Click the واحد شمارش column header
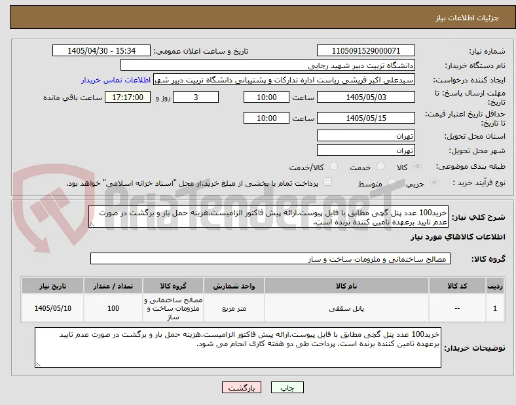Screen dimensions: 516x405 point(234,286)
